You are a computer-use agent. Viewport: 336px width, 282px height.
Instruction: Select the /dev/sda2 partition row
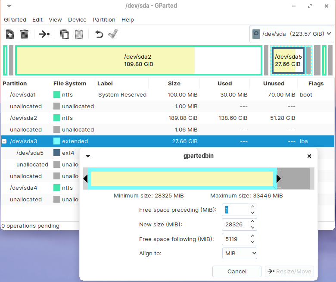[x=168, y=118]
